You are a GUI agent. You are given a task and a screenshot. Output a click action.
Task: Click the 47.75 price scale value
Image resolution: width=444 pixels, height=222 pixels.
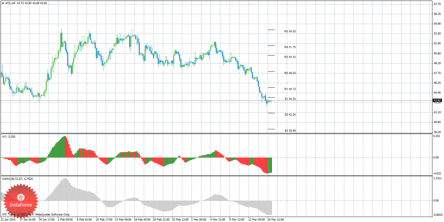(437, 73)
